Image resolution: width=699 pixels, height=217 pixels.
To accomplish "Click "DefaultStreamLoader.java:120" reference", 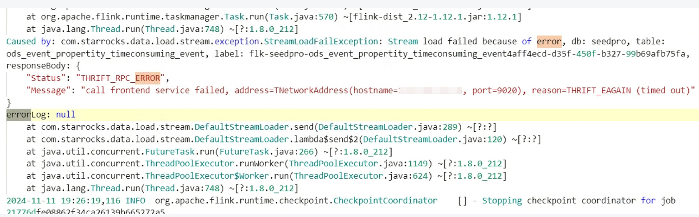I will click(x=432, y=140).
